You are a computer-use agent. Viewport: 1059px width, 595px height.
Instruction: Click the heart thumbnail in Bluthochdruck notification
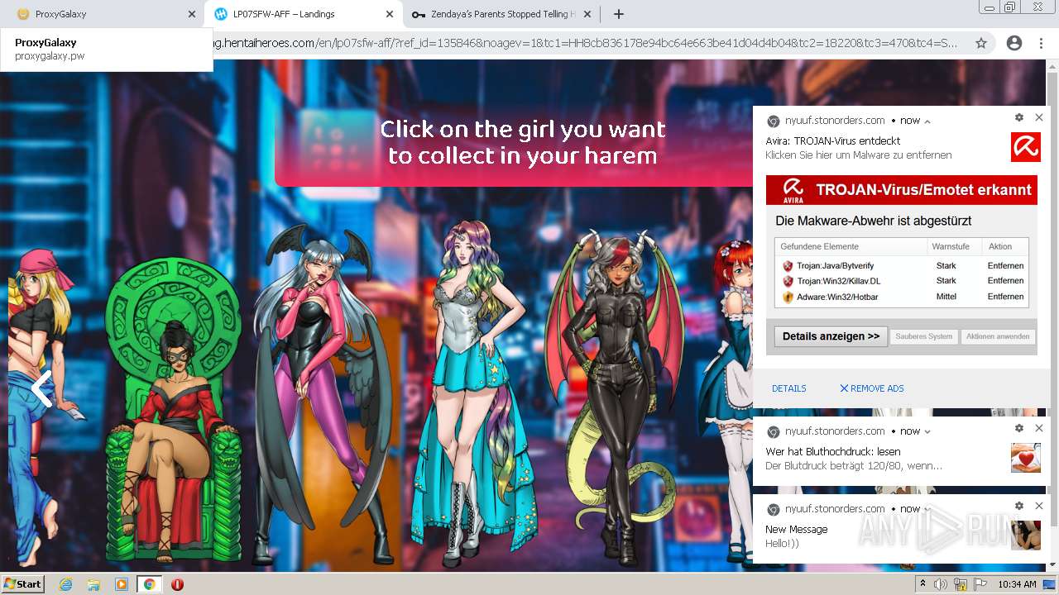click(1026, 458)
